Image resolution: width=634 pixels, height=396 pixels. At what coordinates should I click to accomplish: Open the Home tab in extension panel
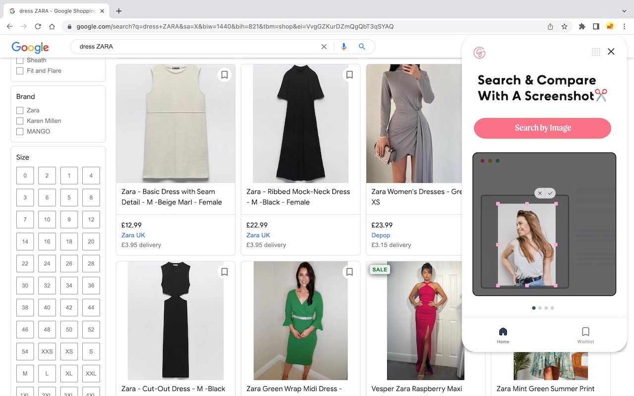(x=503, y=335)
